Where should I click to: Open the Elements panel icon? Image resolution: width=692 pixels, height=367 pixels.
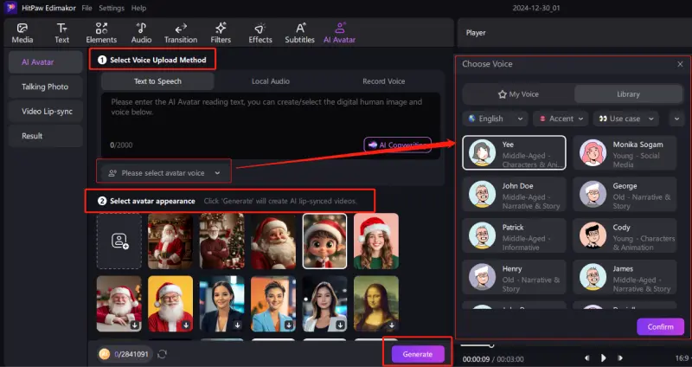click(101, 33)
